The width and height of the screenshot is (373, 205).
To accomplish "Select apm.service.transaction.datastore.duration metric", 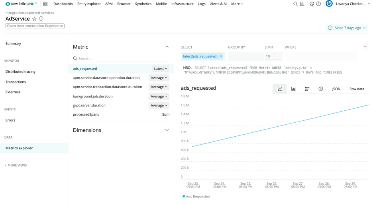I will pyautogui.click(x=107, y=87).
